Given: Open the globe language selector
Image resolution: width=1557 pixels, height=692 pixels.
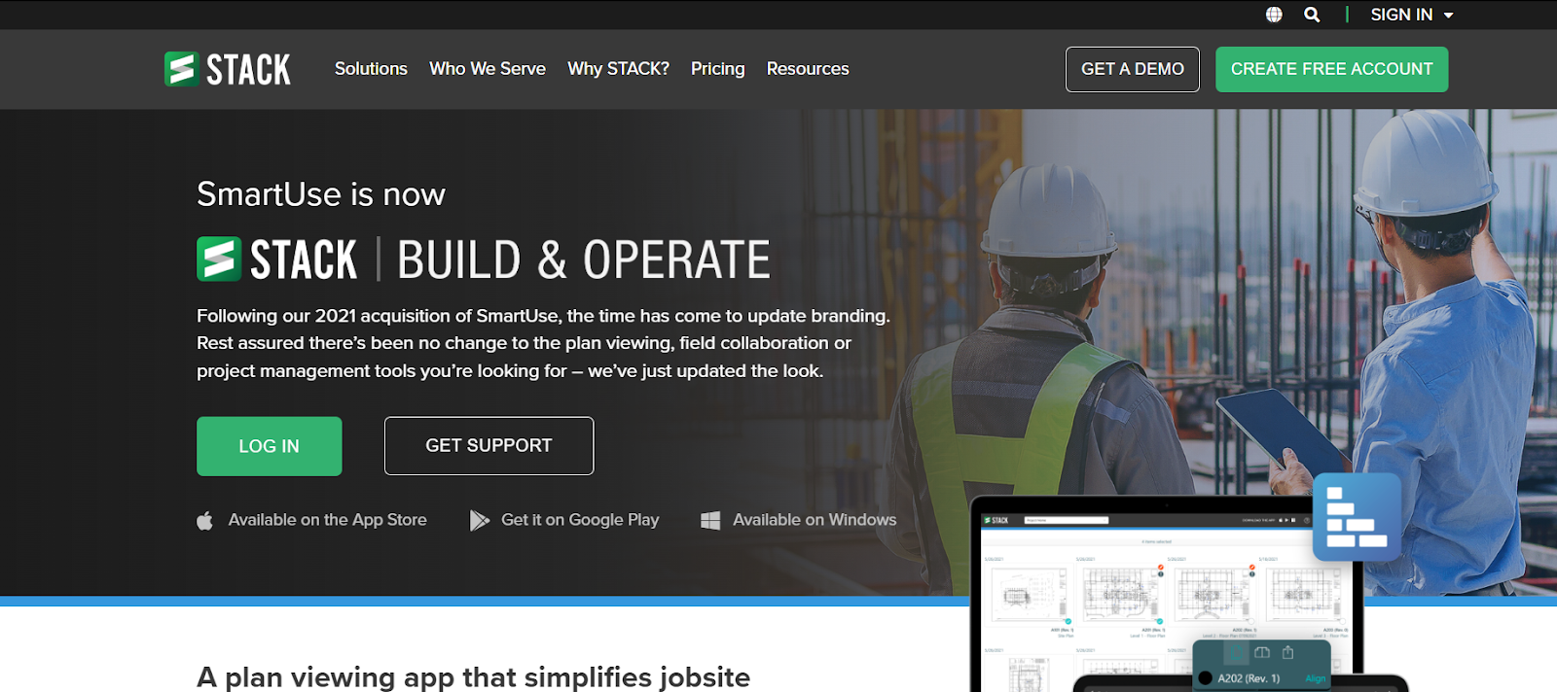Looking at the screenshot, I should pos(1274,15).
